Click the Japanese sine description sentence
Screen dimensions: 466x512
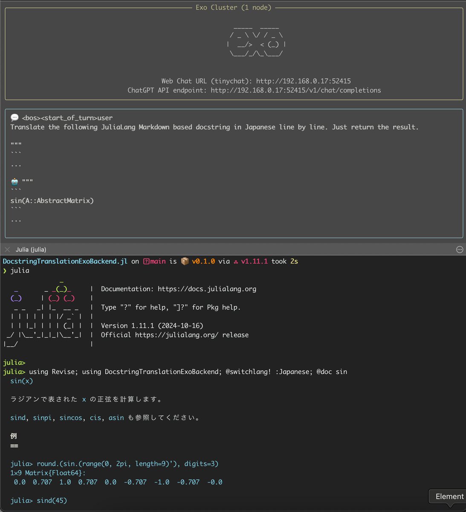pos(86,399)
